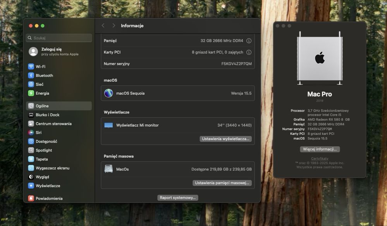The height and width of the screenshot is (226, 387).
Task: Open the Wygląd appearance icon
Action: (31, 177)
